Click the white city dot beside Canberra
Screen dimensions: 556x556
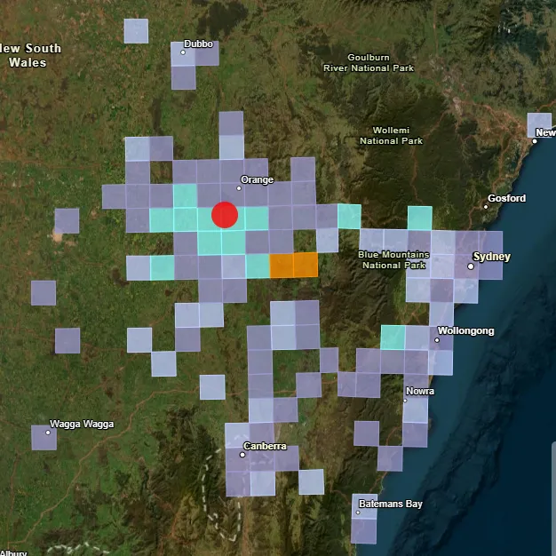click(x=242, y=455)
